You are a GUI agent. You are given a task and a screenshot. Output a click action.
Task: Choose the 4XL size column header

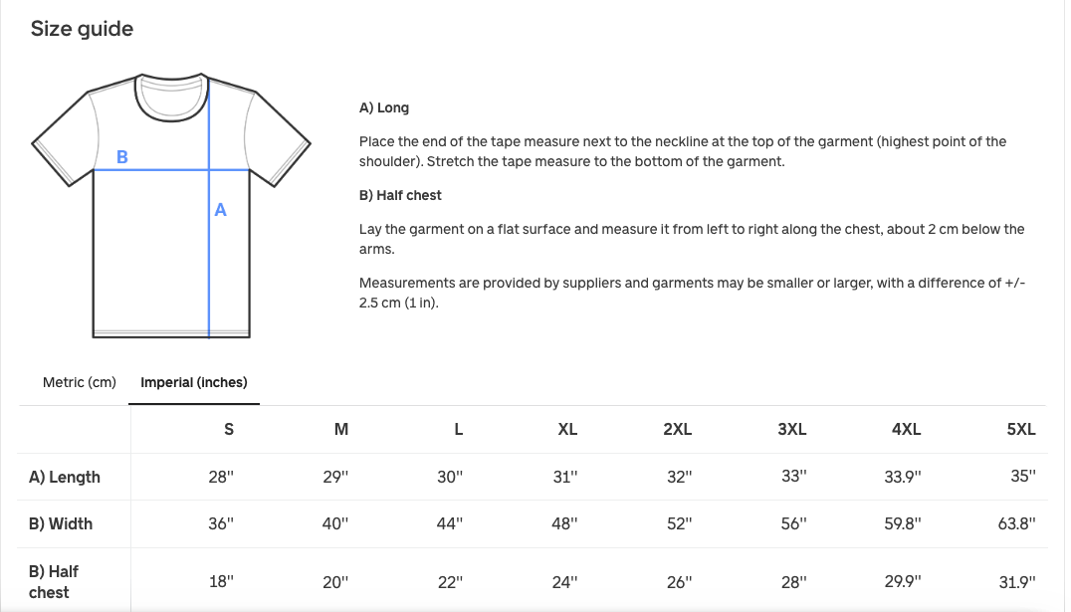pos(906,430)
